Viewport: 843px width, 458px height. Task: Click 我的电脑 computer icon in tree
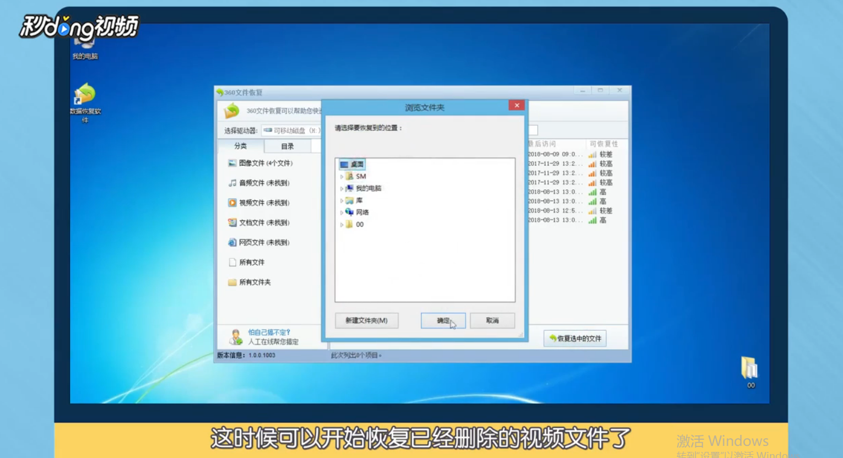(x=349, y=188)
